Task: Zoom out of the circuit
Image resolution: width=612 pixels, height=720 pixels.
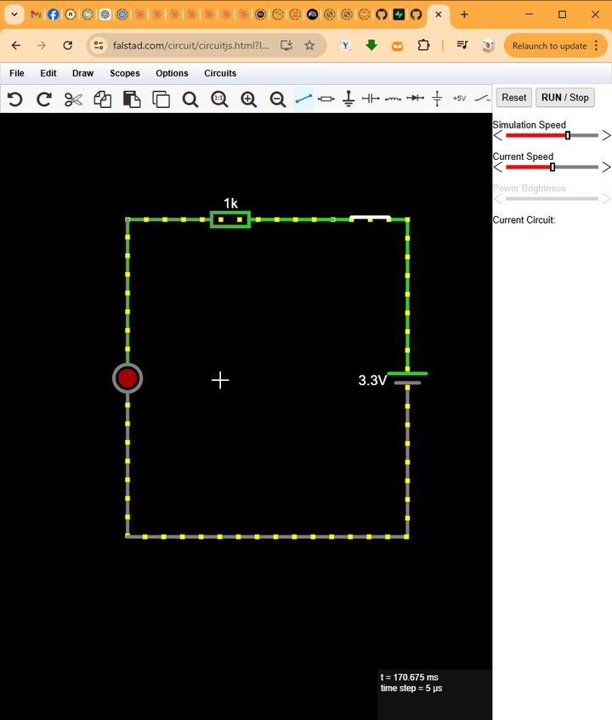Action: click(x=278, y=99)
